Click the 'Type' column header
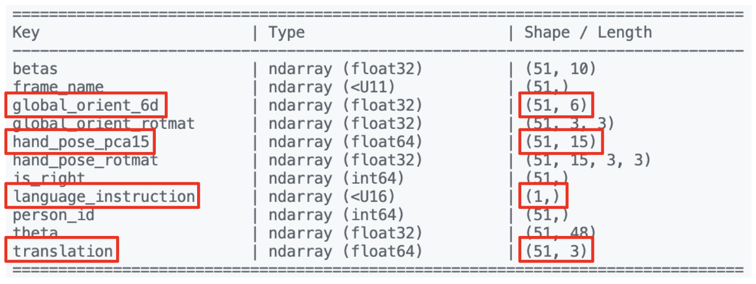 click(287, 33)
